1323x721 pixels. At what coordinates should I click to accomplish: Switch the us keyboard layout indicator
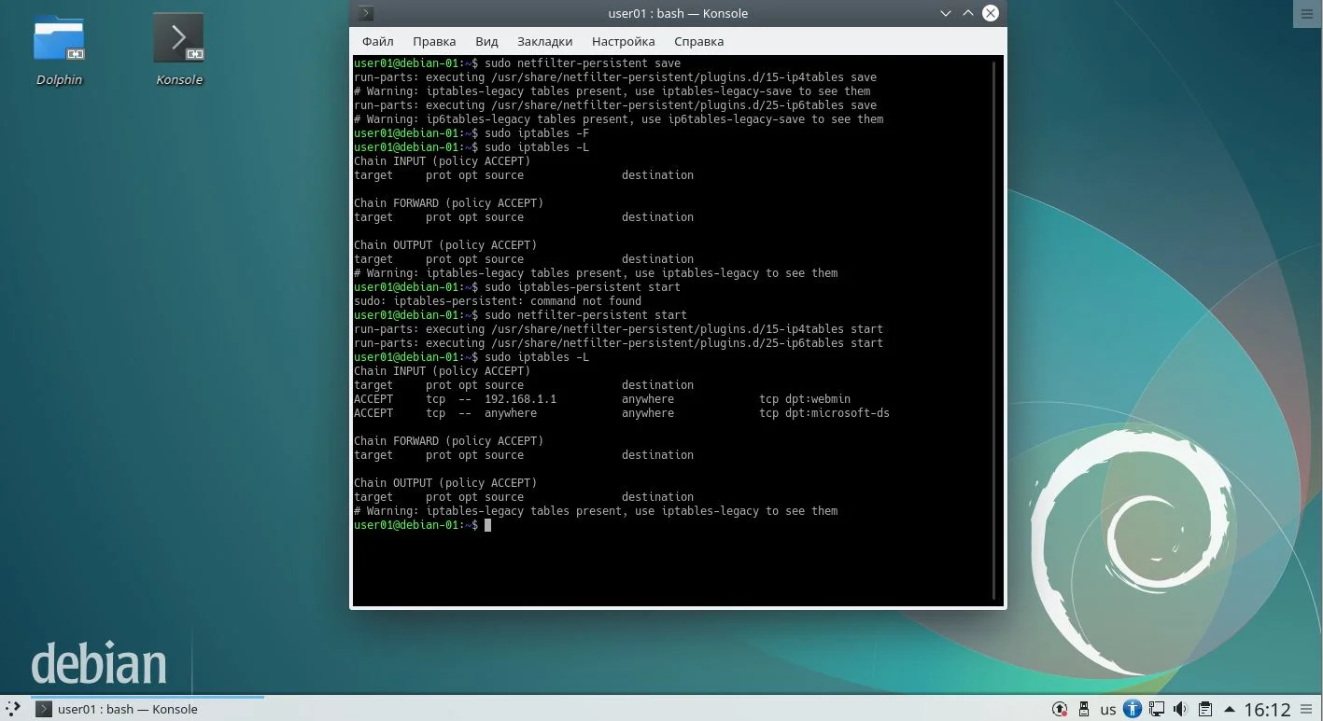point(1107,710)
